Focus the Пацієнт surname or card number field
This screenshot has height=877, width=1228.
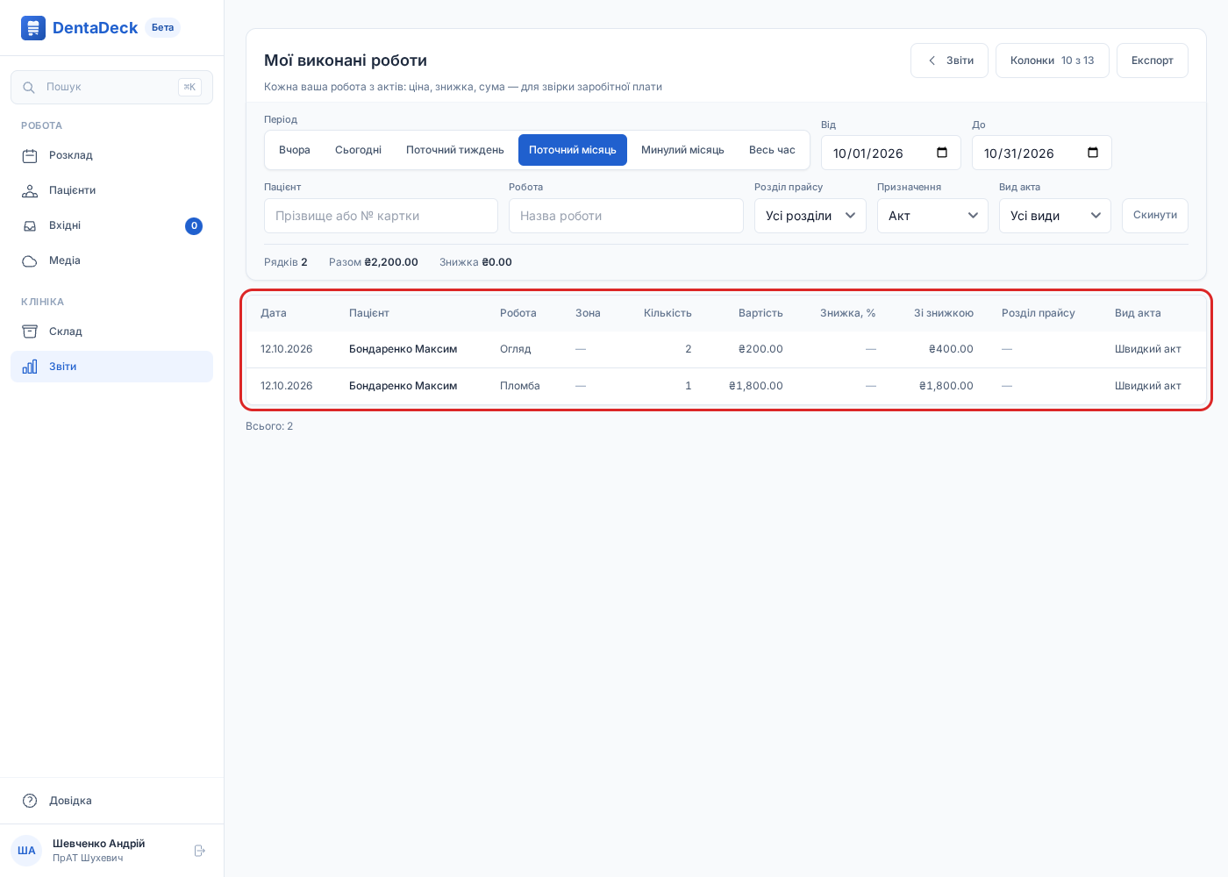[x=381, y=216]
